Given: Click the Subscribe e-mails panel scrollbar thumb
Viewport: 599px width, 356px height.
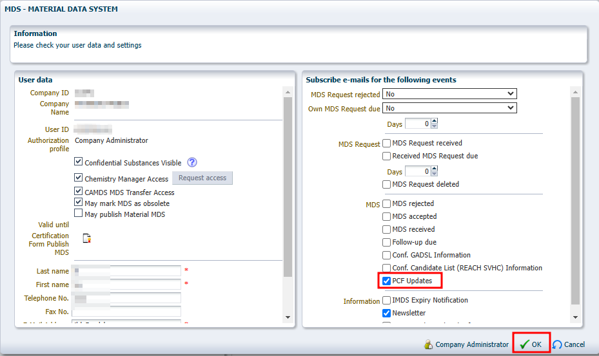Looking at the screenshot, I should pyautogui.click(x=575, y=201).
